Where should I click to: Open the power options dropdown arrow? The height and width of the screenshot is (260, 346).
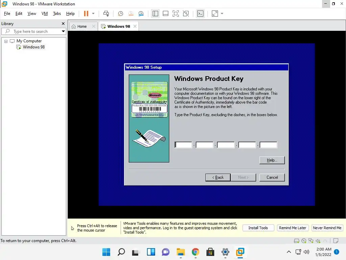point(93,14)
